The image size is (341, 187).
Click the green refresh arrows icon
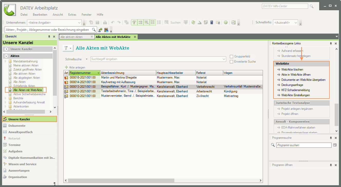(193, 23)
